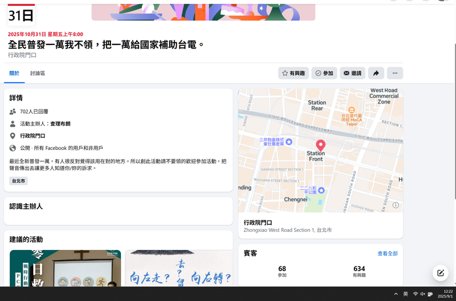This screenshot has height=301, width=456.
Task: Switch to the 討論區 tab
Action: 37,73
